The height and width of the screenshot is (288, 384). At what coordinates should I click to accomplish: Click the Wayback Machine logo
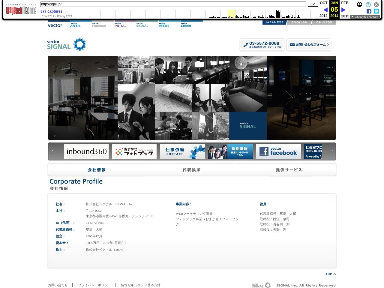[x=21, y=10]
